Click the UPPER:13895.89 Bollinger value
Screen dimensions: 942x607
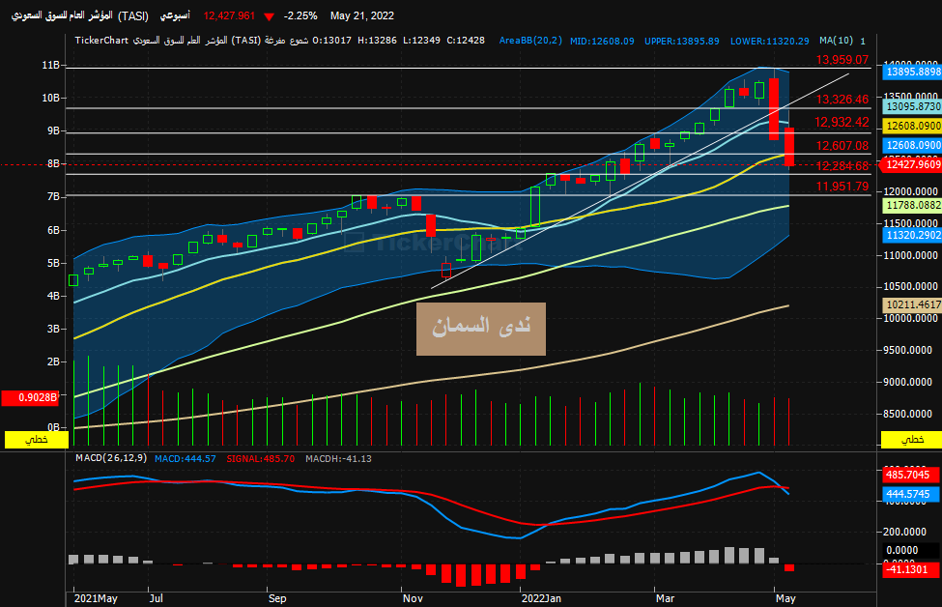(682, 41)
